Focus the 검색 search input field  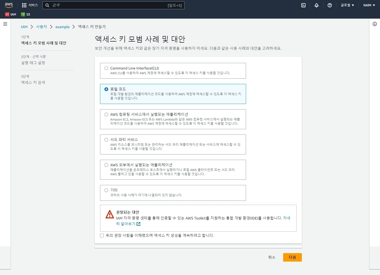tap(113, 5)
